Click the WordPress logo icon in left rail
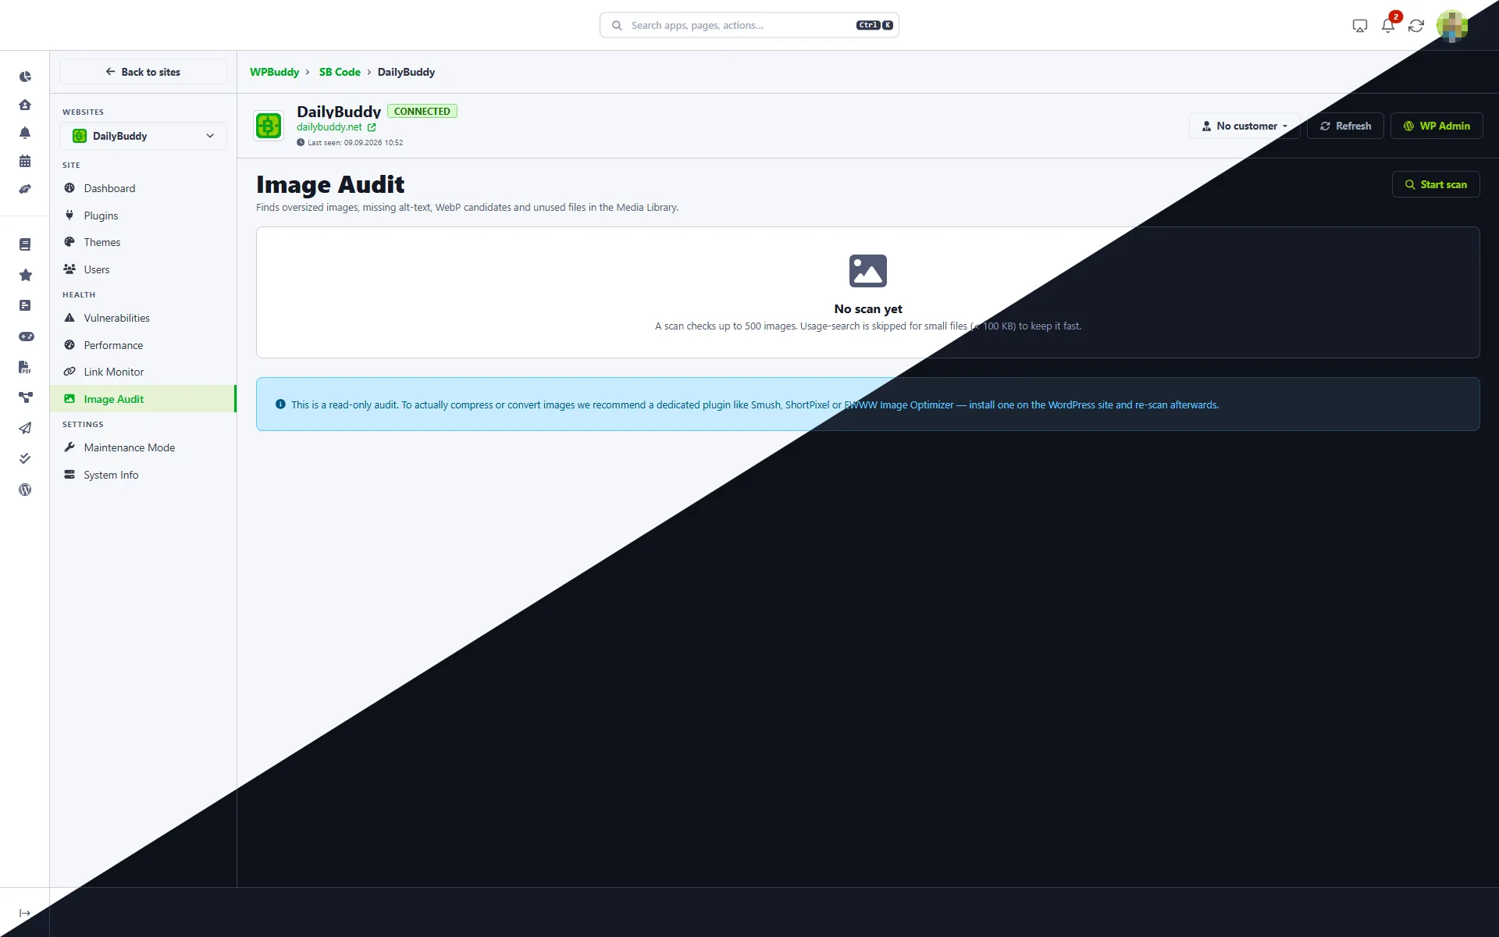Screen dimensions: 1499x937 pos(25,490)
